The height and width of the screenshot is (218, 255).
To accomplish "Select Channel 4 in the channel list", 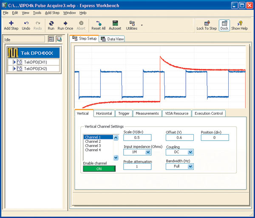I will click(98, 150).
